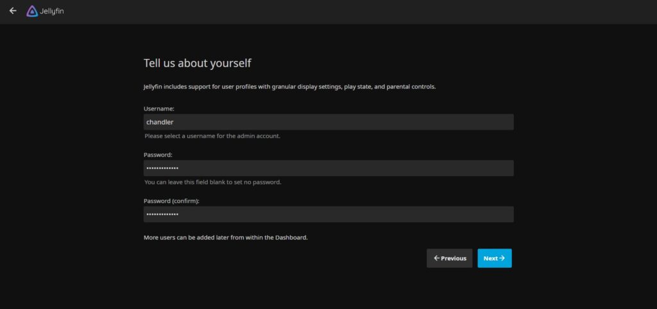Screen dimensions: 657x309
Task: Select the "Username:" label
Action: 159,109
